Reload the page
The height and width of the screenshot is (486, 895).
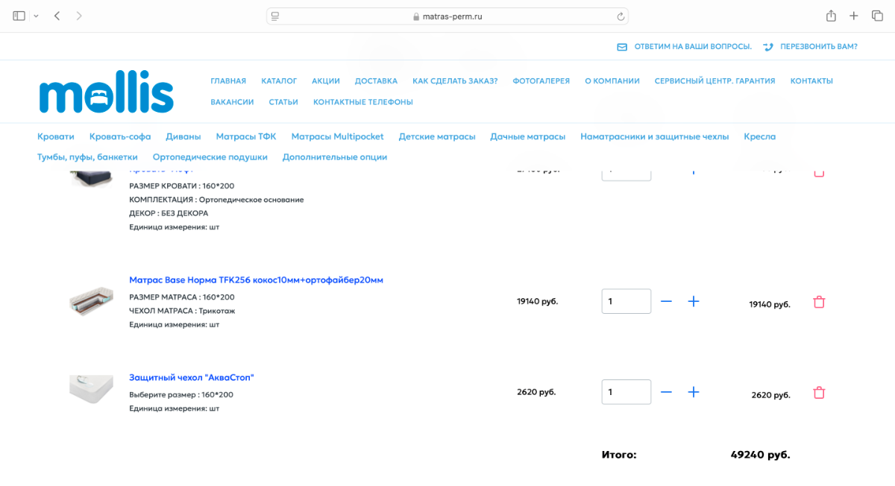[x=620, y=16]
